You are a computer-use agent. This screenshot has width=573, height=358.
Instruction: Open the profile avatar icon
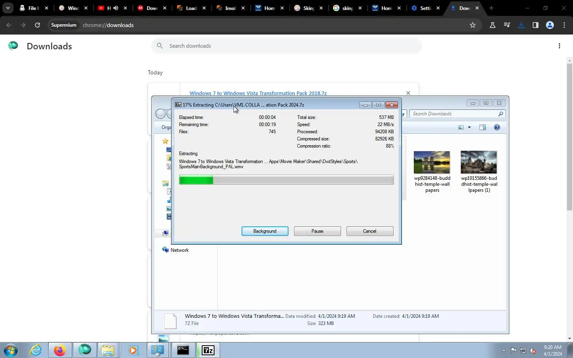pos(550,25)
